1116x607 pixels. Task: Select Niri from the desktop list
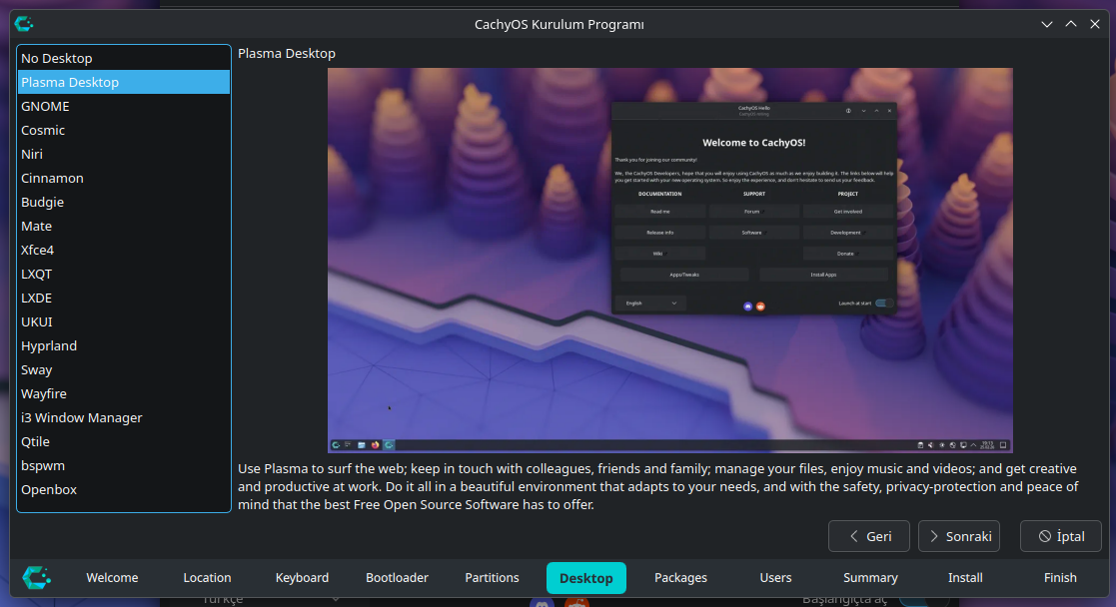tap(123, 154)
